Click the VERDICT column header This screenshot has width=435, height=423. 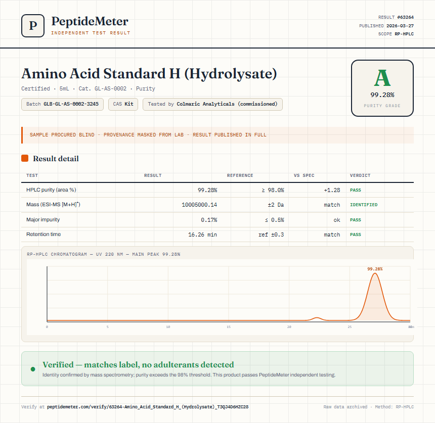click(x=360, y=175)
